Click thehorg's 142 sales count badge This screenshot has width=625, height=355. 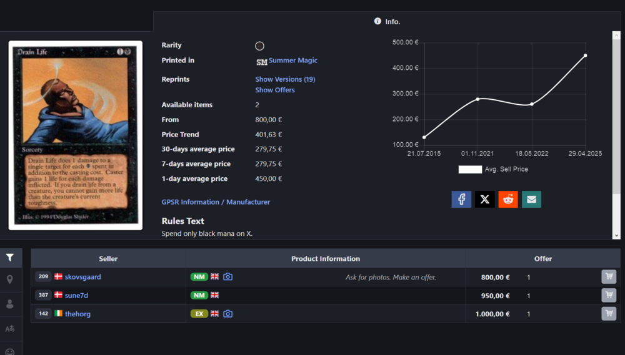pyautogui.click(x=43, y=313)
